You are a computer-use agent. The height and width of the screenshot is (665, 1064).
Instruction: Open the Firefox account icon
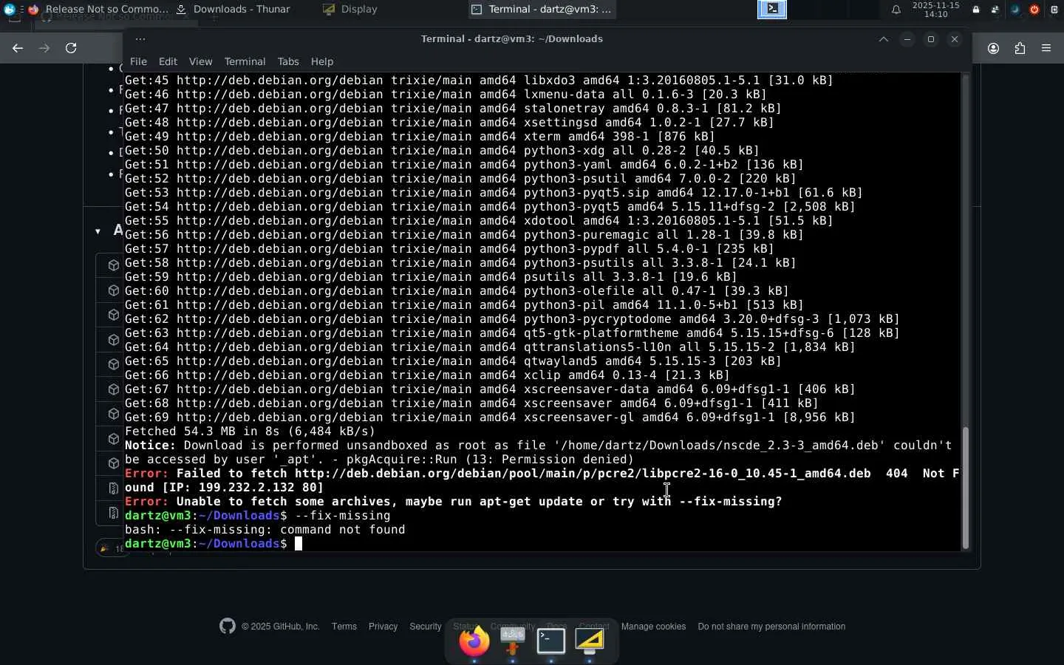click(994, 49)
